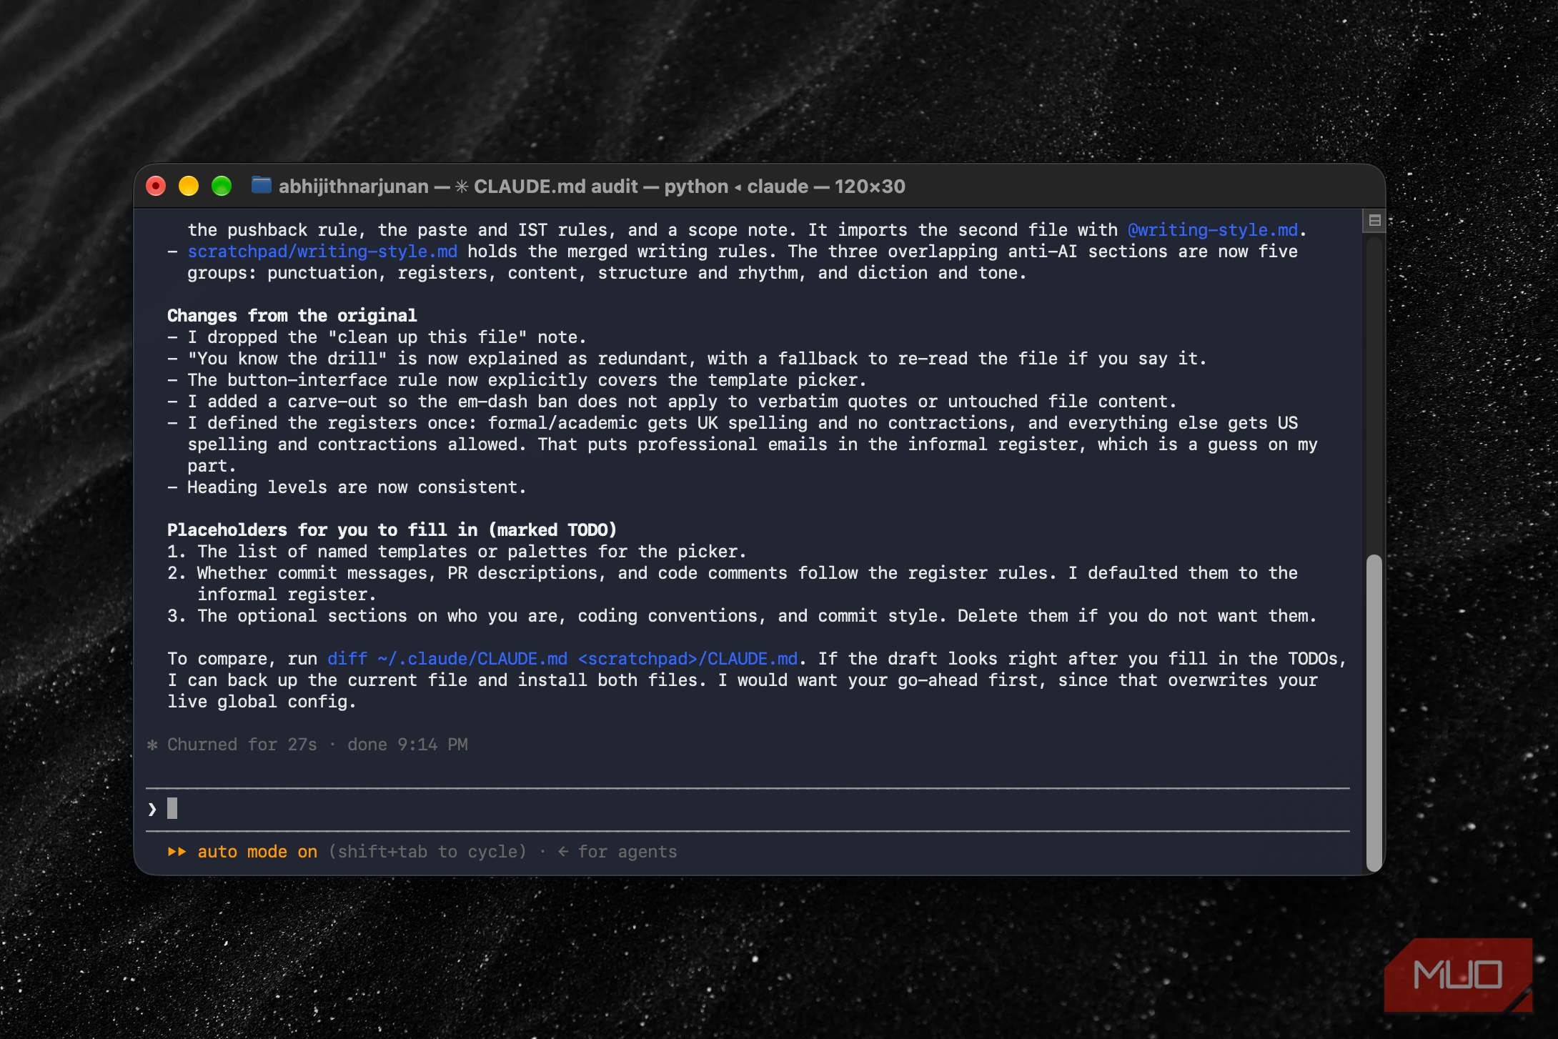The height and width of the screenshot is (1039, 1558).
Task: Click the scrollbar thumb in the terminal
Action: pyautogui.click(x=1374, y=712)
